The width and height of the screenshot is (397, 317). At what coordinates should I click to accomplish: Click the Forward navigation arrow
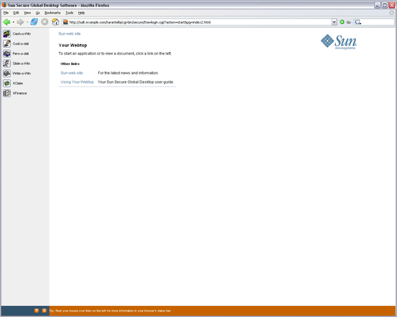20,22
